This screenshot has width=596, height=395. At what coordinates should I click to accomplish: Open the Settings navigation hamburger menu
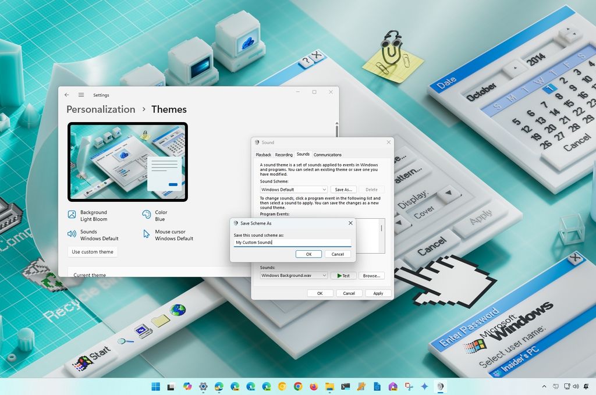point(81,95)
